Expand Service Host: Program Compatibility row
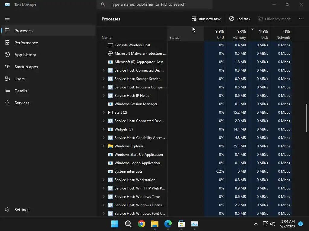This screenshot has height=231, width=309. (x=104, y=87)
